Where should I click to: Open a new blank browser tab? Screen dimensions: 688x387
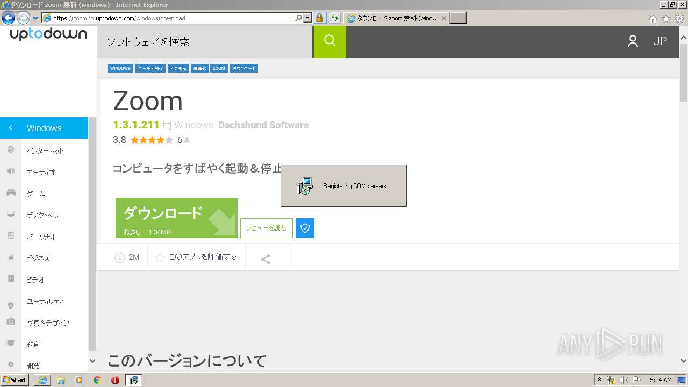coord(458,18)
